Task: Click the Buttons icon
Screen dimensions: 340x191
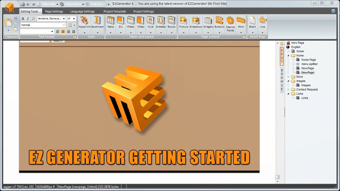Action: 219,20
